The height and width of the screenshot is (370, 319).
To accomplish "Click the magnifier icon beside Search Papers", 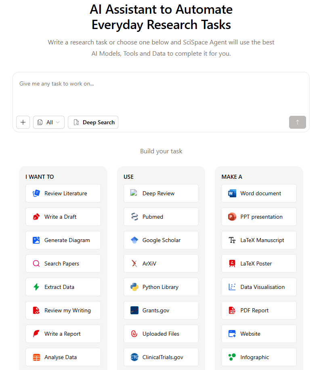I will pyautogui.click(x=36, y=263).
